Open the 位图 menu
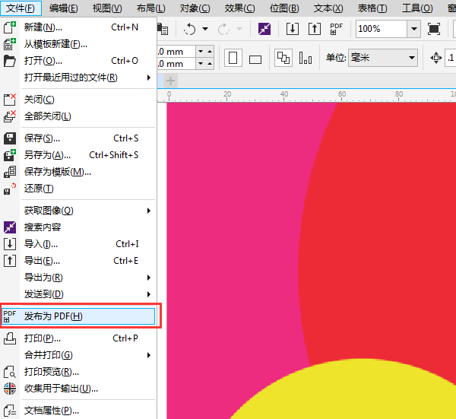456x419 pixels. pyautogui.click(x=283, y=8)
